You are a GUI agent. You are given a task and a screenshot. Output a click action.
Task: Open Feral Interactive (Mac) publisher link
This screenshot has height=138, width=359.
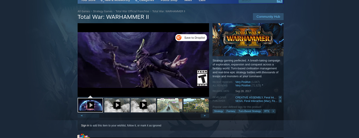click(x=257, y=101)
